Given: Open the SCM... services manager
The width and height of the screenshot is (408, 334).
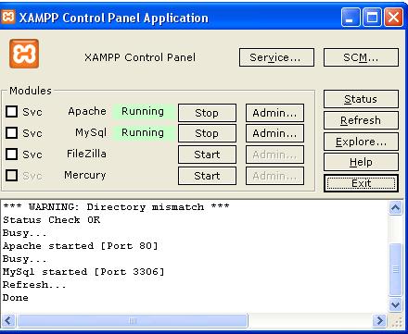Looking at the screenshot, I should [x=361, y=57].
